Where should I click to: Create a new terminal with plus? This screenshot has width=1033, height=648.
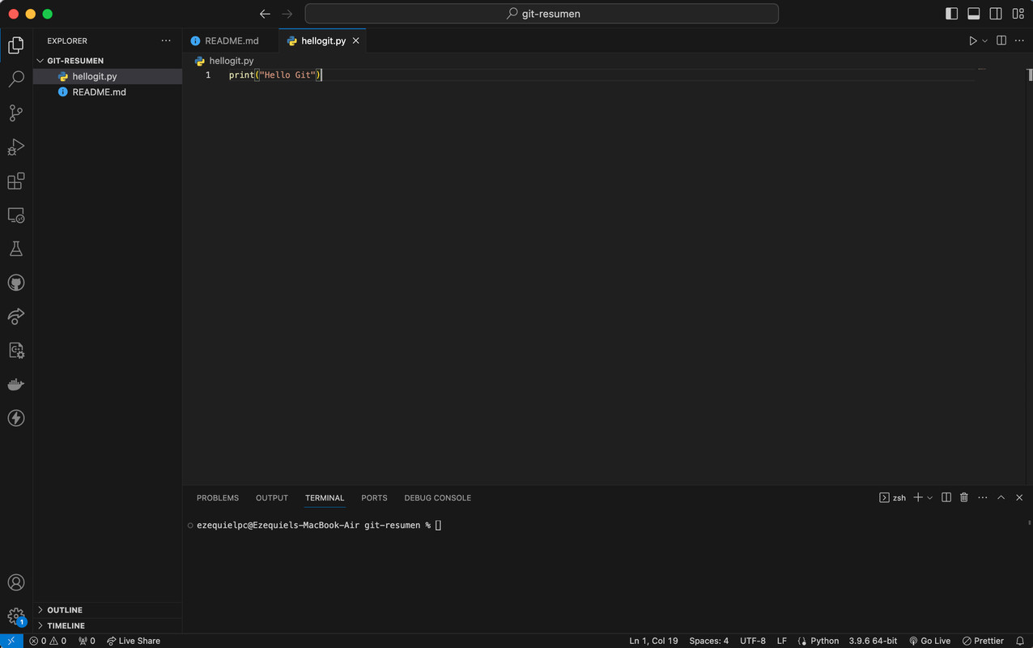pos(918,497)
